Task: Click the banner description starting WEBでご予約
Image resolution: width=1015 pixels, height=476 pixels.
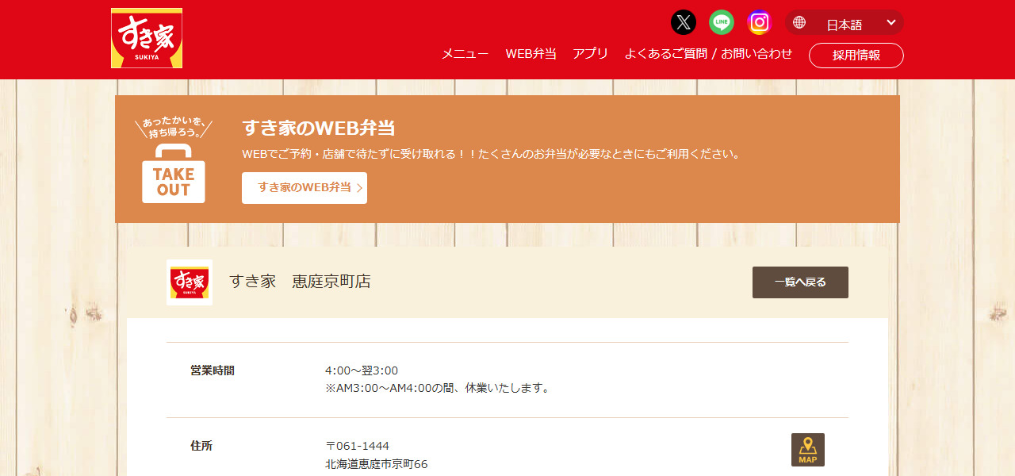Action: (x=492, y=154)
